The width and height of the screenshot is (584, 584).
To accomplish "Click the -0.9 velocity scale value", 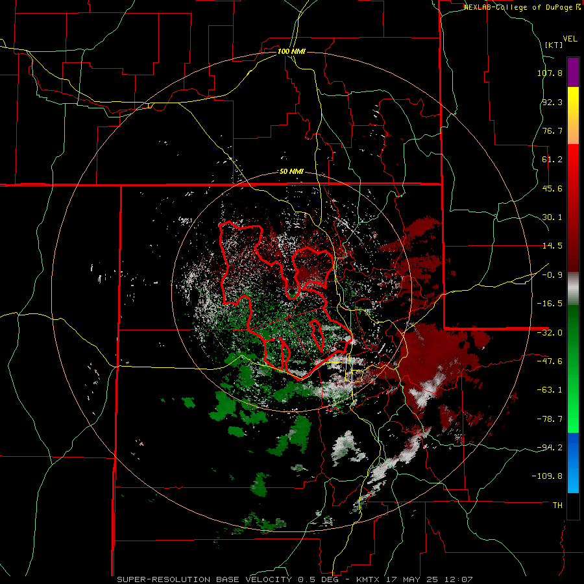I will tap(552, 275).
